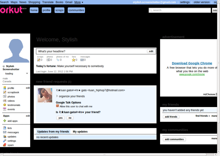Decline friend request with no button

click(70, 118)
